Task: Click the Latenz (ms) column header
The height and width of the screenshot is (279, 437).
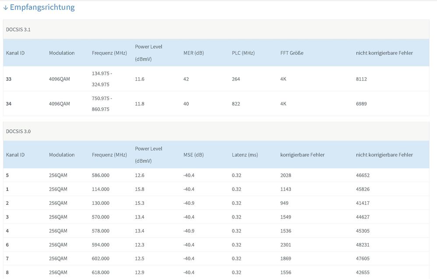Action: click(245, 155)
